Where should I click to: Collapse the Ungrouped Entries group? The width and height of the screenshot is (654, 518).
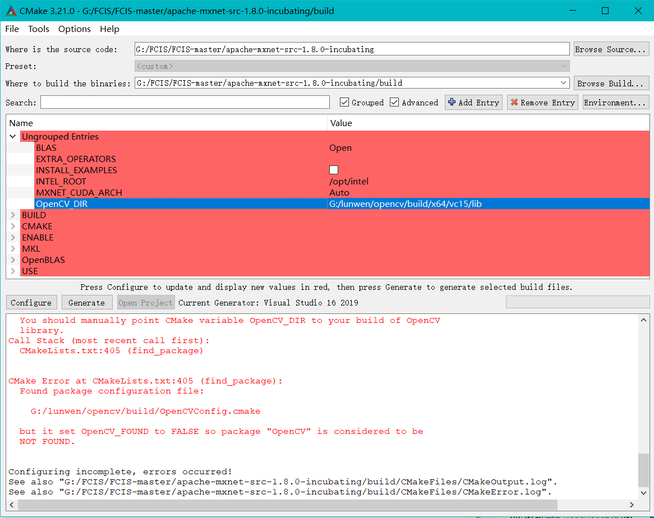[x=13, y=136]
